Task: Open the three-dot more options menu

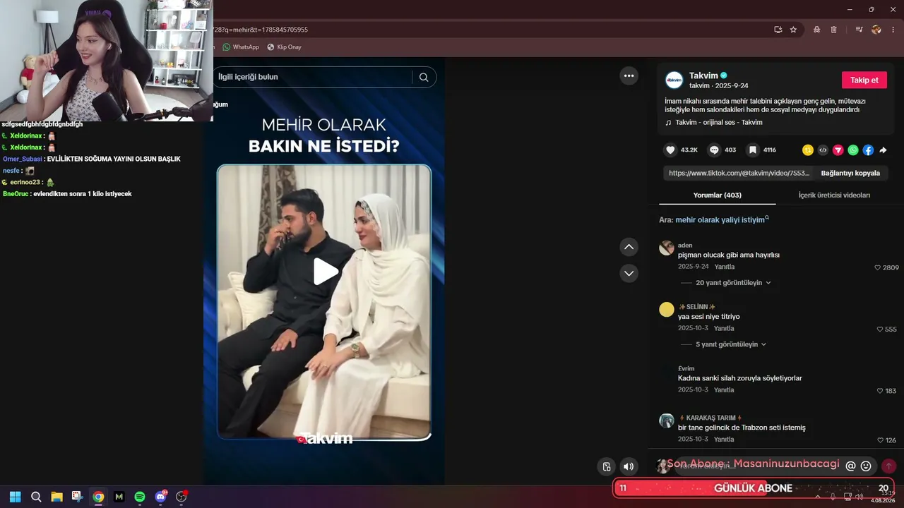Action: point(629,76)
